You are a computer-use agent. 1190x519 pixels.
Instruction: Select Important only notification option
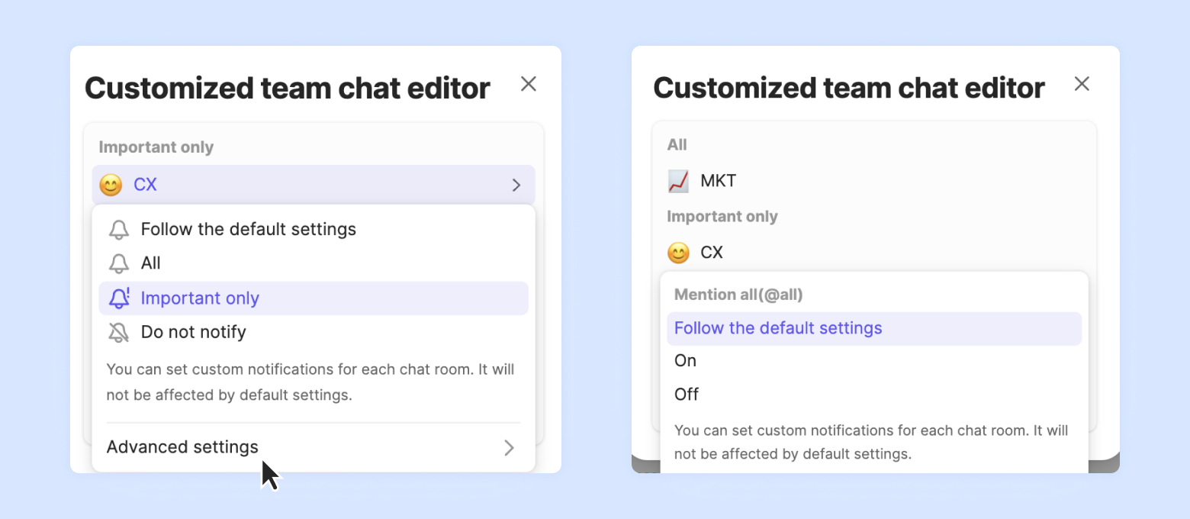pyautogui.click(x=200, y=298)
